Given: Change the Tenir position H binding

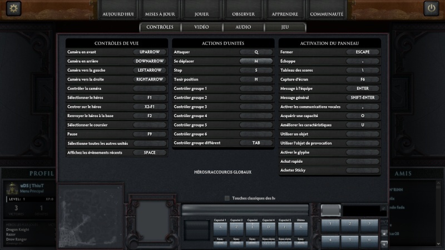Looking at the screenshot, I should [x=256, y=79].
